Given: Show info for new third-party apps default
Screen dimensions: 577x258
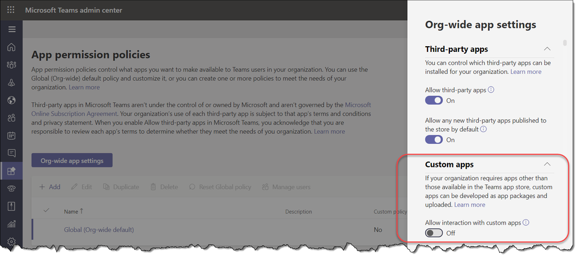Looking at the screenshot, I should coord(483,129).
